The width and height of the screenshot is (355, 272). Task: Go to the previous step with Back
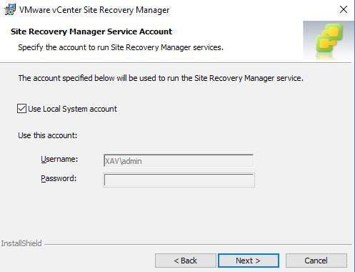coord(186,261)
